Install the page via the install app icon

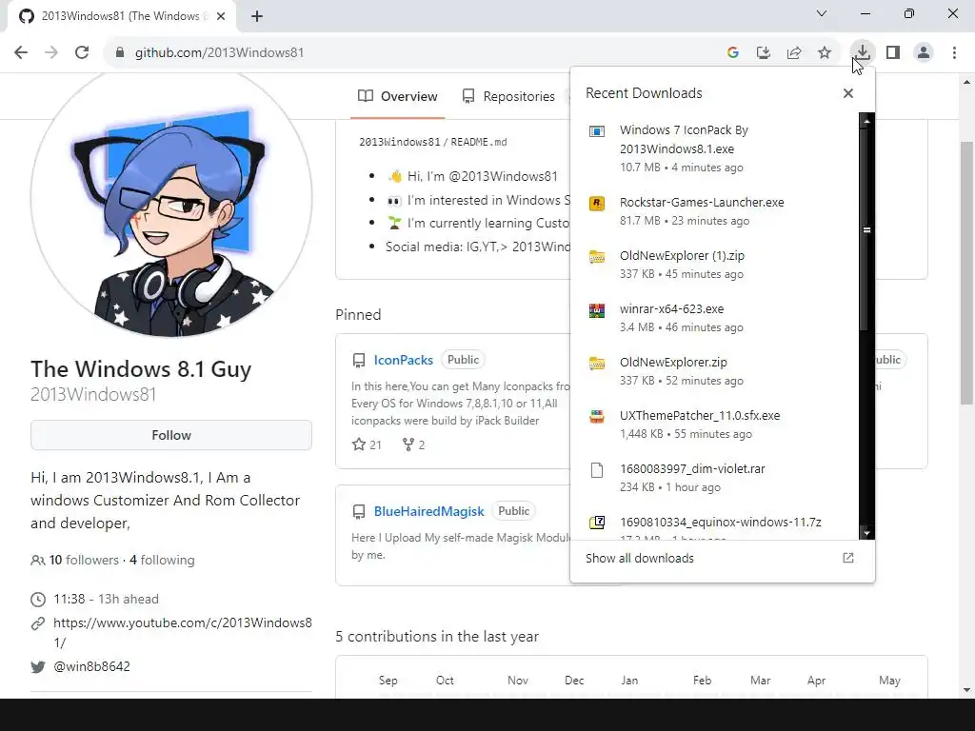(763, 52)
